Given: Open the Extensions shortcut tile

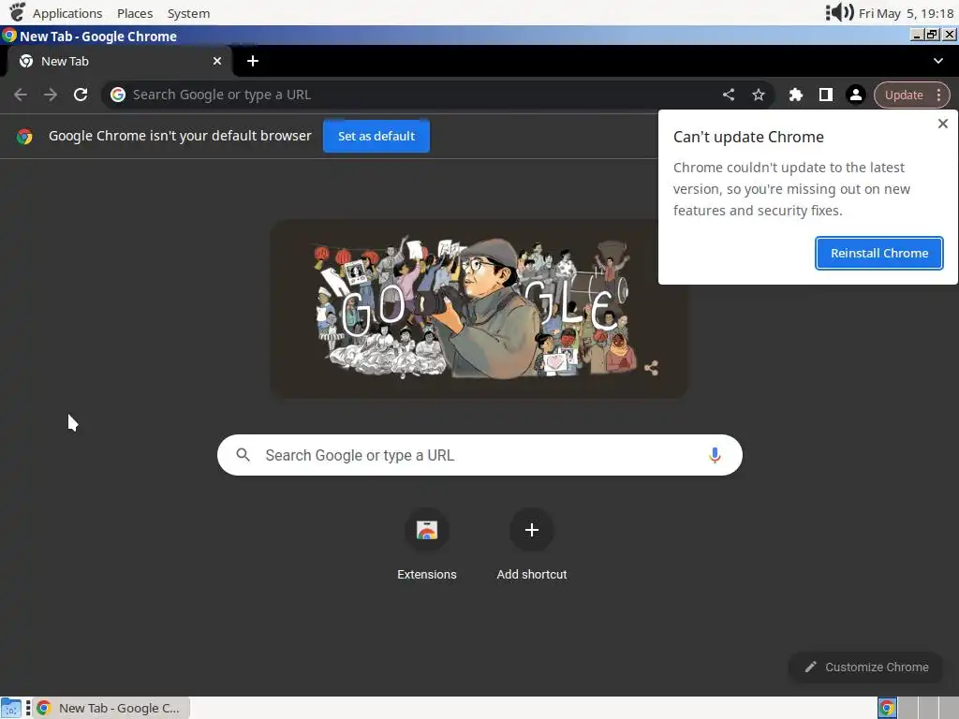Looking at the screenshot, I should point(427,544).
